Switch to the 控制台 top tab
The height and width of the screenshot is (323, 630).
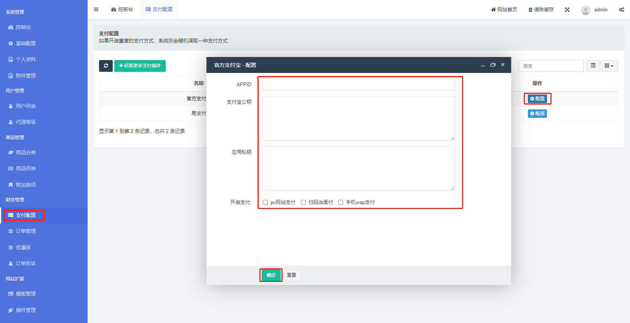[122, 9]
